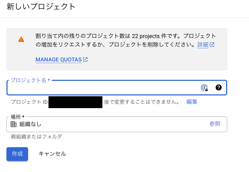Click the 親組織またはフォルダ helper text
This screenshot has width=249, height=172.
(36, 136)
